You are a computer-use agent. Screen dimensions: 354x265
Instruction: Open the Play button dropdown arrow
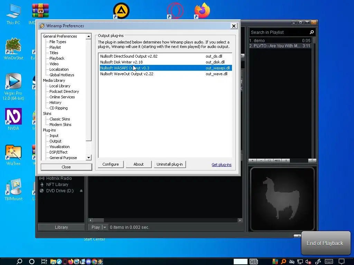click(x=104, y=227)
